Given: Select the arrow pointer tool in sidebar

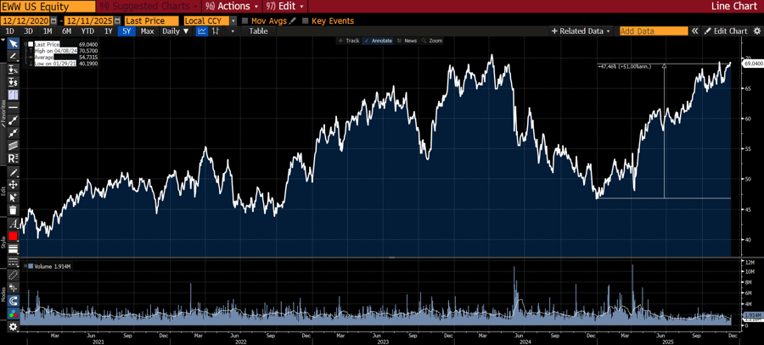Looking at the screenshot, I should pyautogui.click(x=13, y=44).
